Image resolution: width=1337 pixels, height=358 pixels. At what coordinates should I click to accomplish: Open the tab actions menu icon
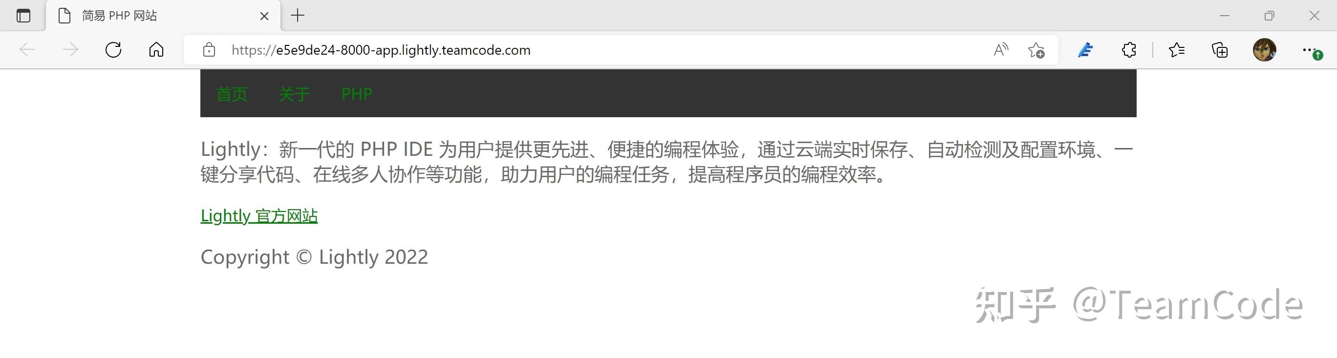pyautogui.click(x=23, y=16)
